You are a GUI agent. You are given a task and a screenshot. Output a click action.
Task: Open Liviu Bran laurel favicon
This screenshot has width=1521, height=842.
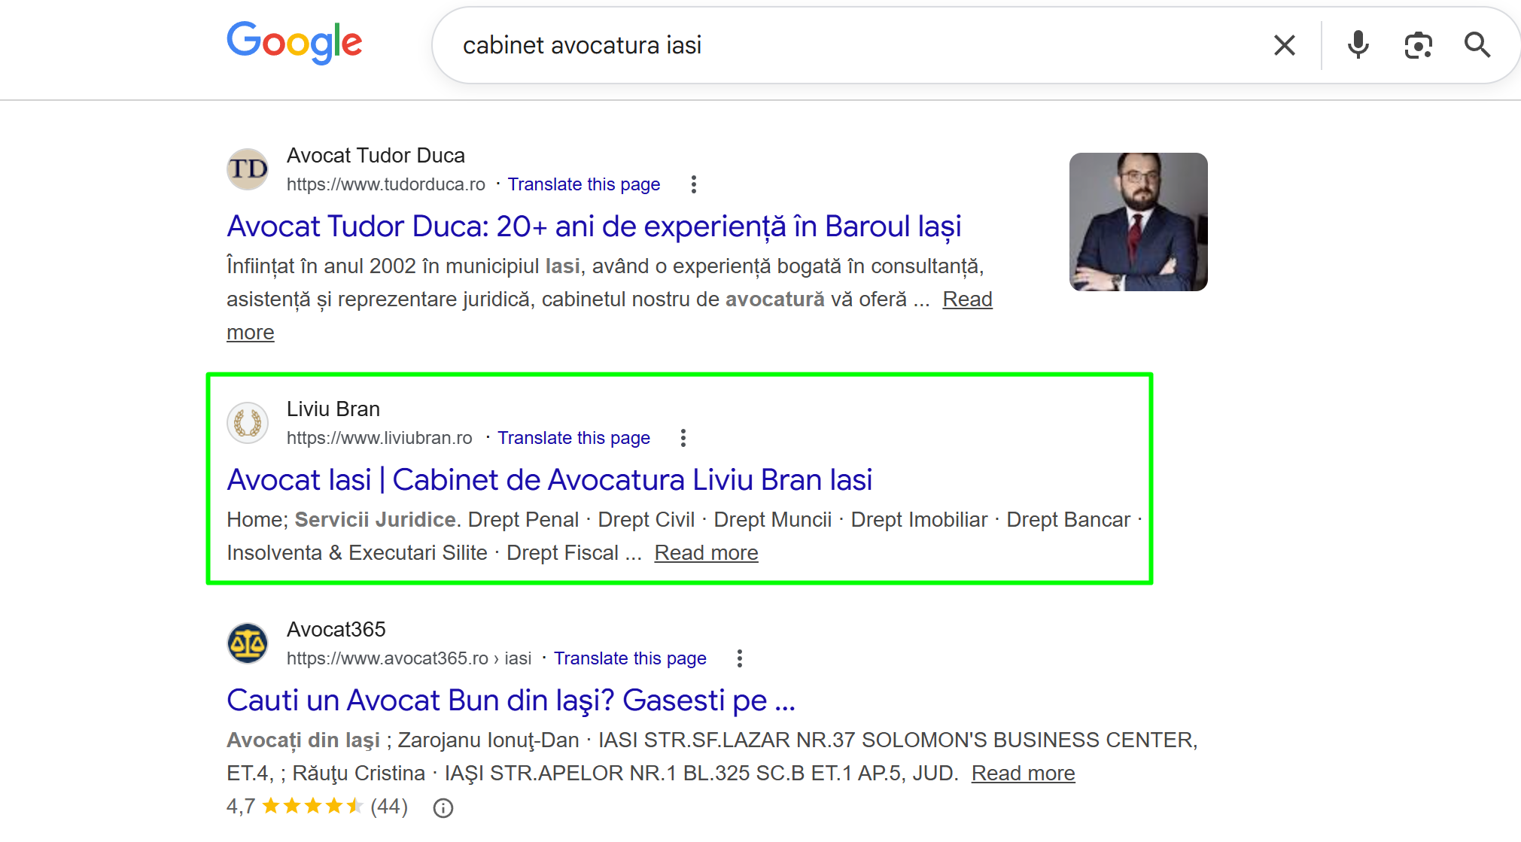pyautogui.click(x=248, y=423)
